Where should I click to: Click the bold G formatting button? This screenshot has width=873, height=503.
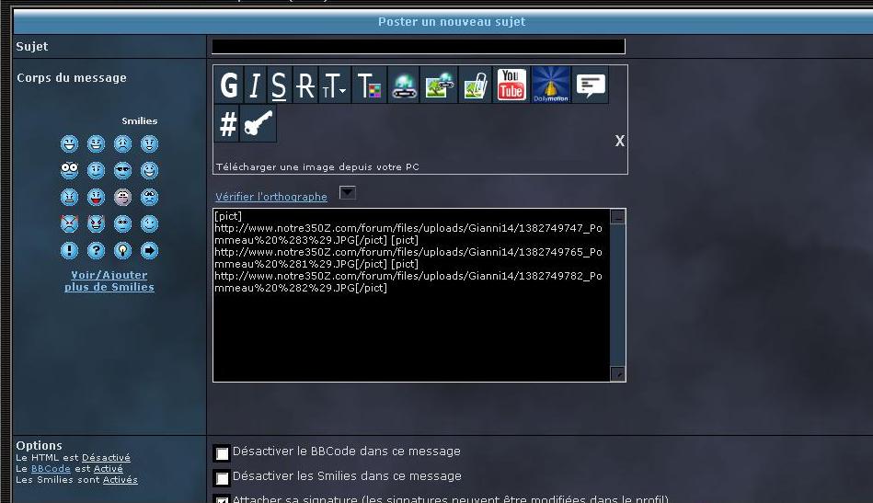click(229, 86)
